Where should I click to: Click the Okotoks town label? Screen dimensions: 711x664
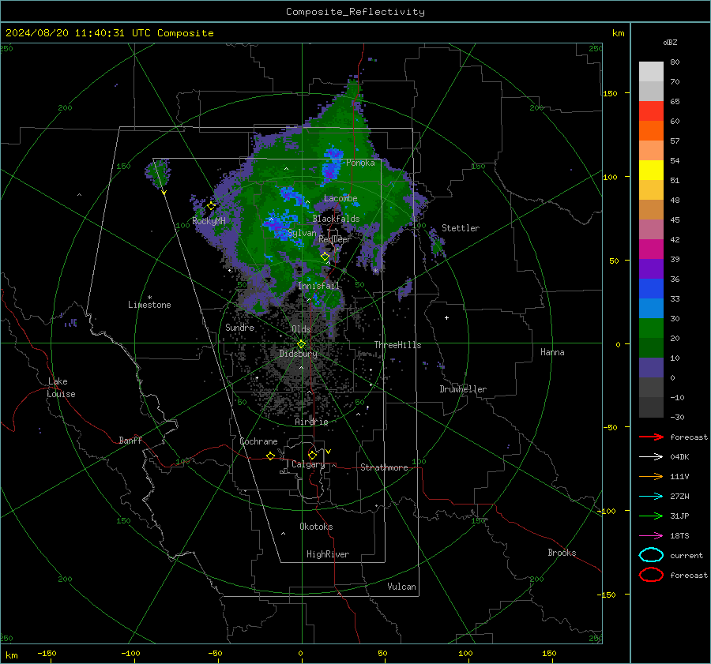click(x=316, y=527)
